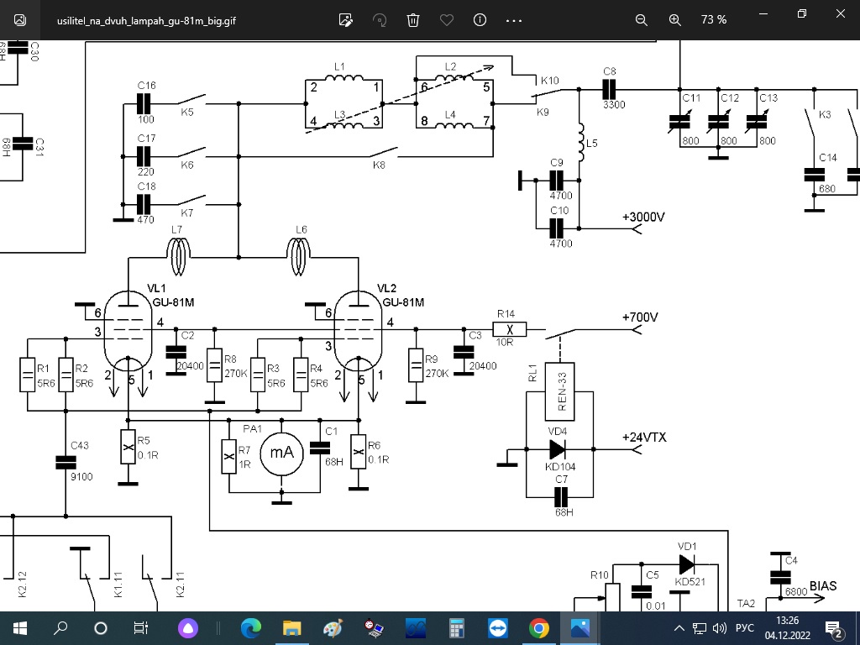Expand the See more three-dots menu
The image size is (860, 645).
tap(514, 19)
